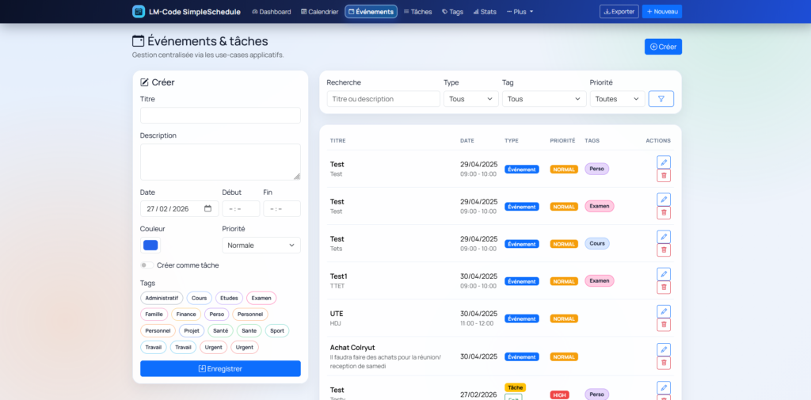Expand the Priorité Normale dropdown in form
Screen dimensions: 811x400
261,246
